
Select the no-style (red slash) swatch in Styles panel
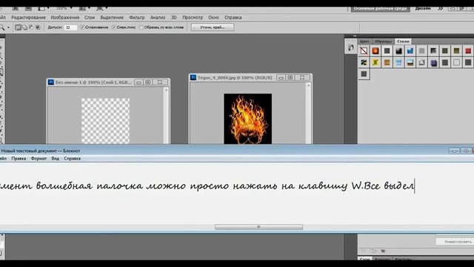pos(364,51)
